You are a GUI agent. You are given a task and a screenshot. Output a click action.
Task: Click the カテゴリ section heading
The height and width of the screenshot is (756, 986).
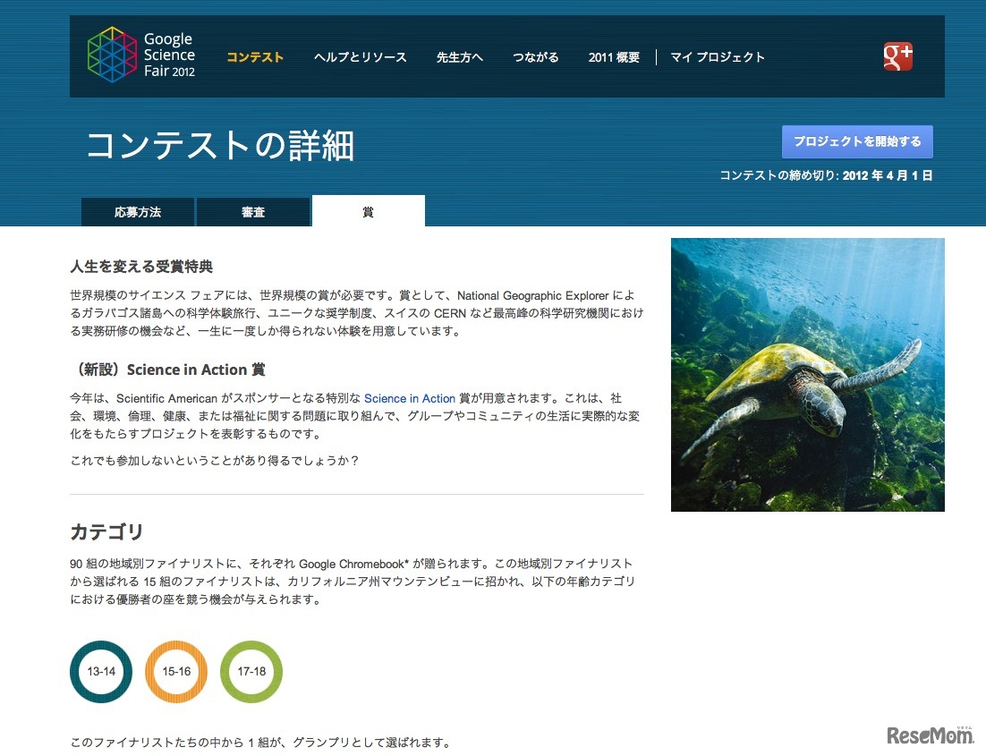[106, 531]
